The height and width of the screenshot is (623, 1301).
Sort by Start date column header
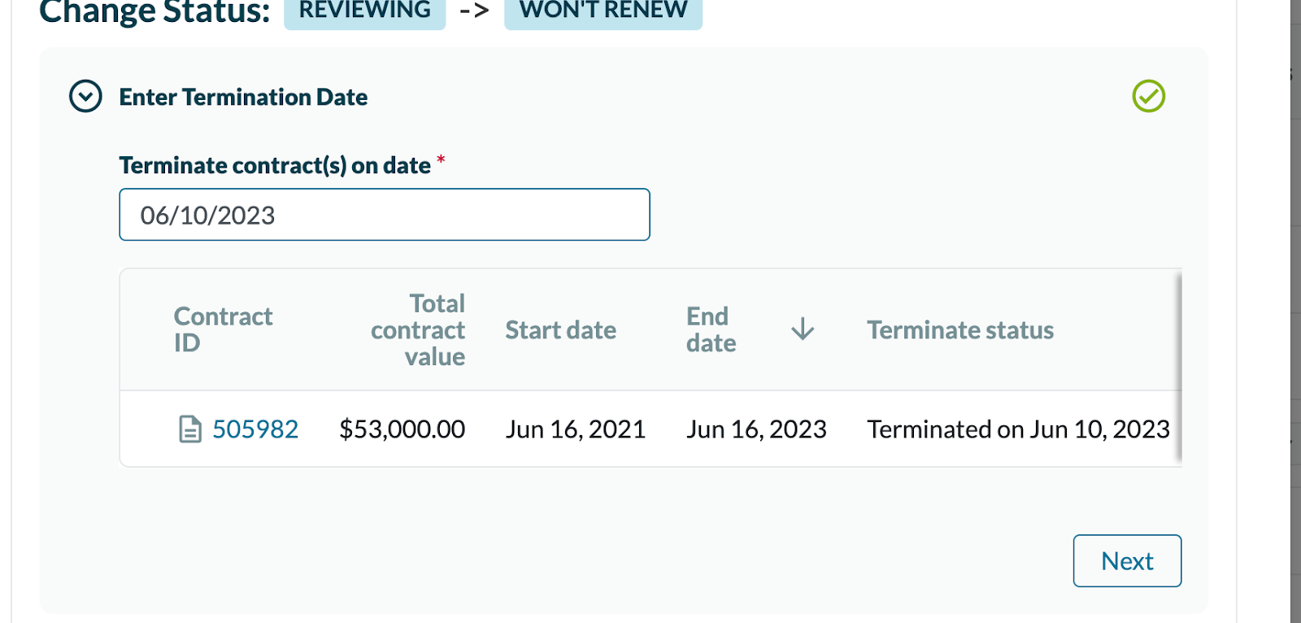pyautogui.click(x=560, y=330)
